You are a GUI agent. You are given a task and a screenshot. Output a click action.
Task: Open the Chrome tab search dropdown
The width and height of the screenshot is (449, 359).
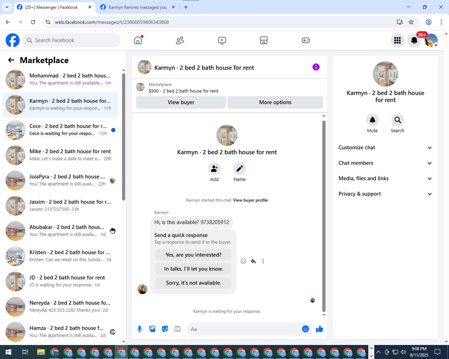(7, 7)
